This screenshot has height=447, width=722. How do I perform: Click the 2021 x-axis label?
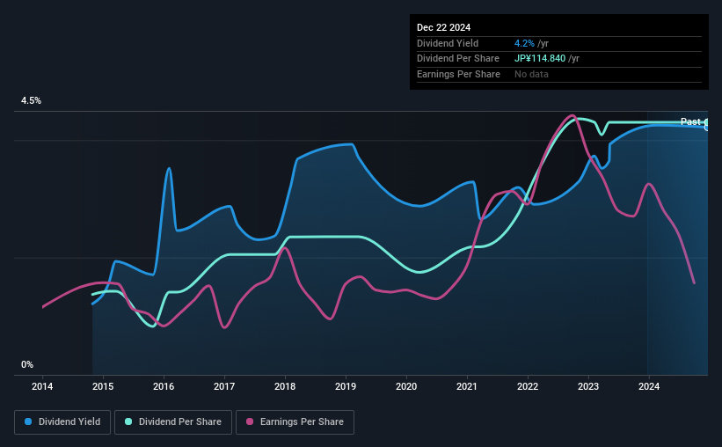coord(467,386)
